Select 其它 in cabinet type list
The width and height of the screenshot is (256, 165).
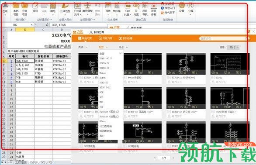pyautogui.click(x=111, y=136)
